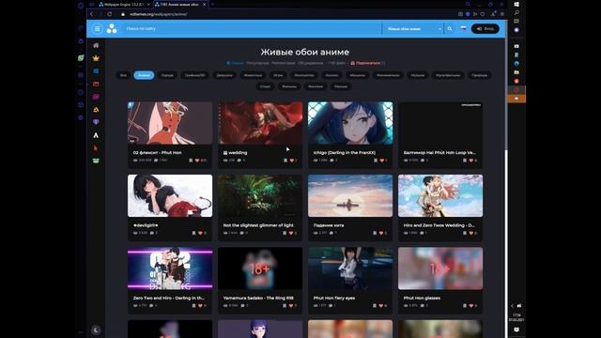Select the highlighted Аниме category chip

(x=144, y=75)
